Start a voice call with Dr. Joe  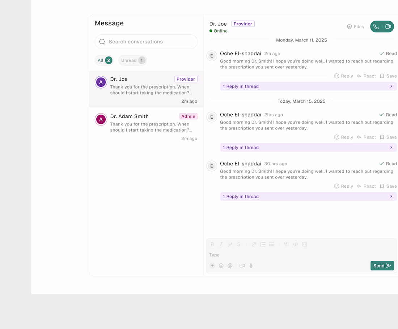(x=376, y=27)
